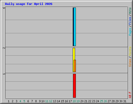Click day number 26 on the axis

pyautogui.click(x=105, y=101)
